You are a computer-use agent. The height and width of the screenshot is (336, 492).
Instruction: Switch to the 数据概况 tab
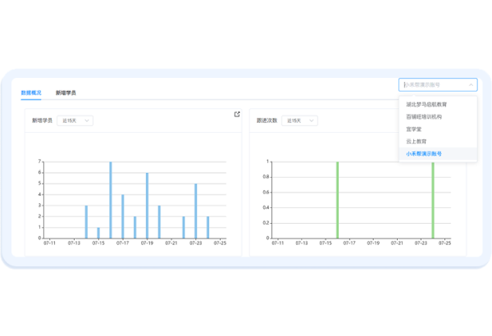(x=31, y=93)
